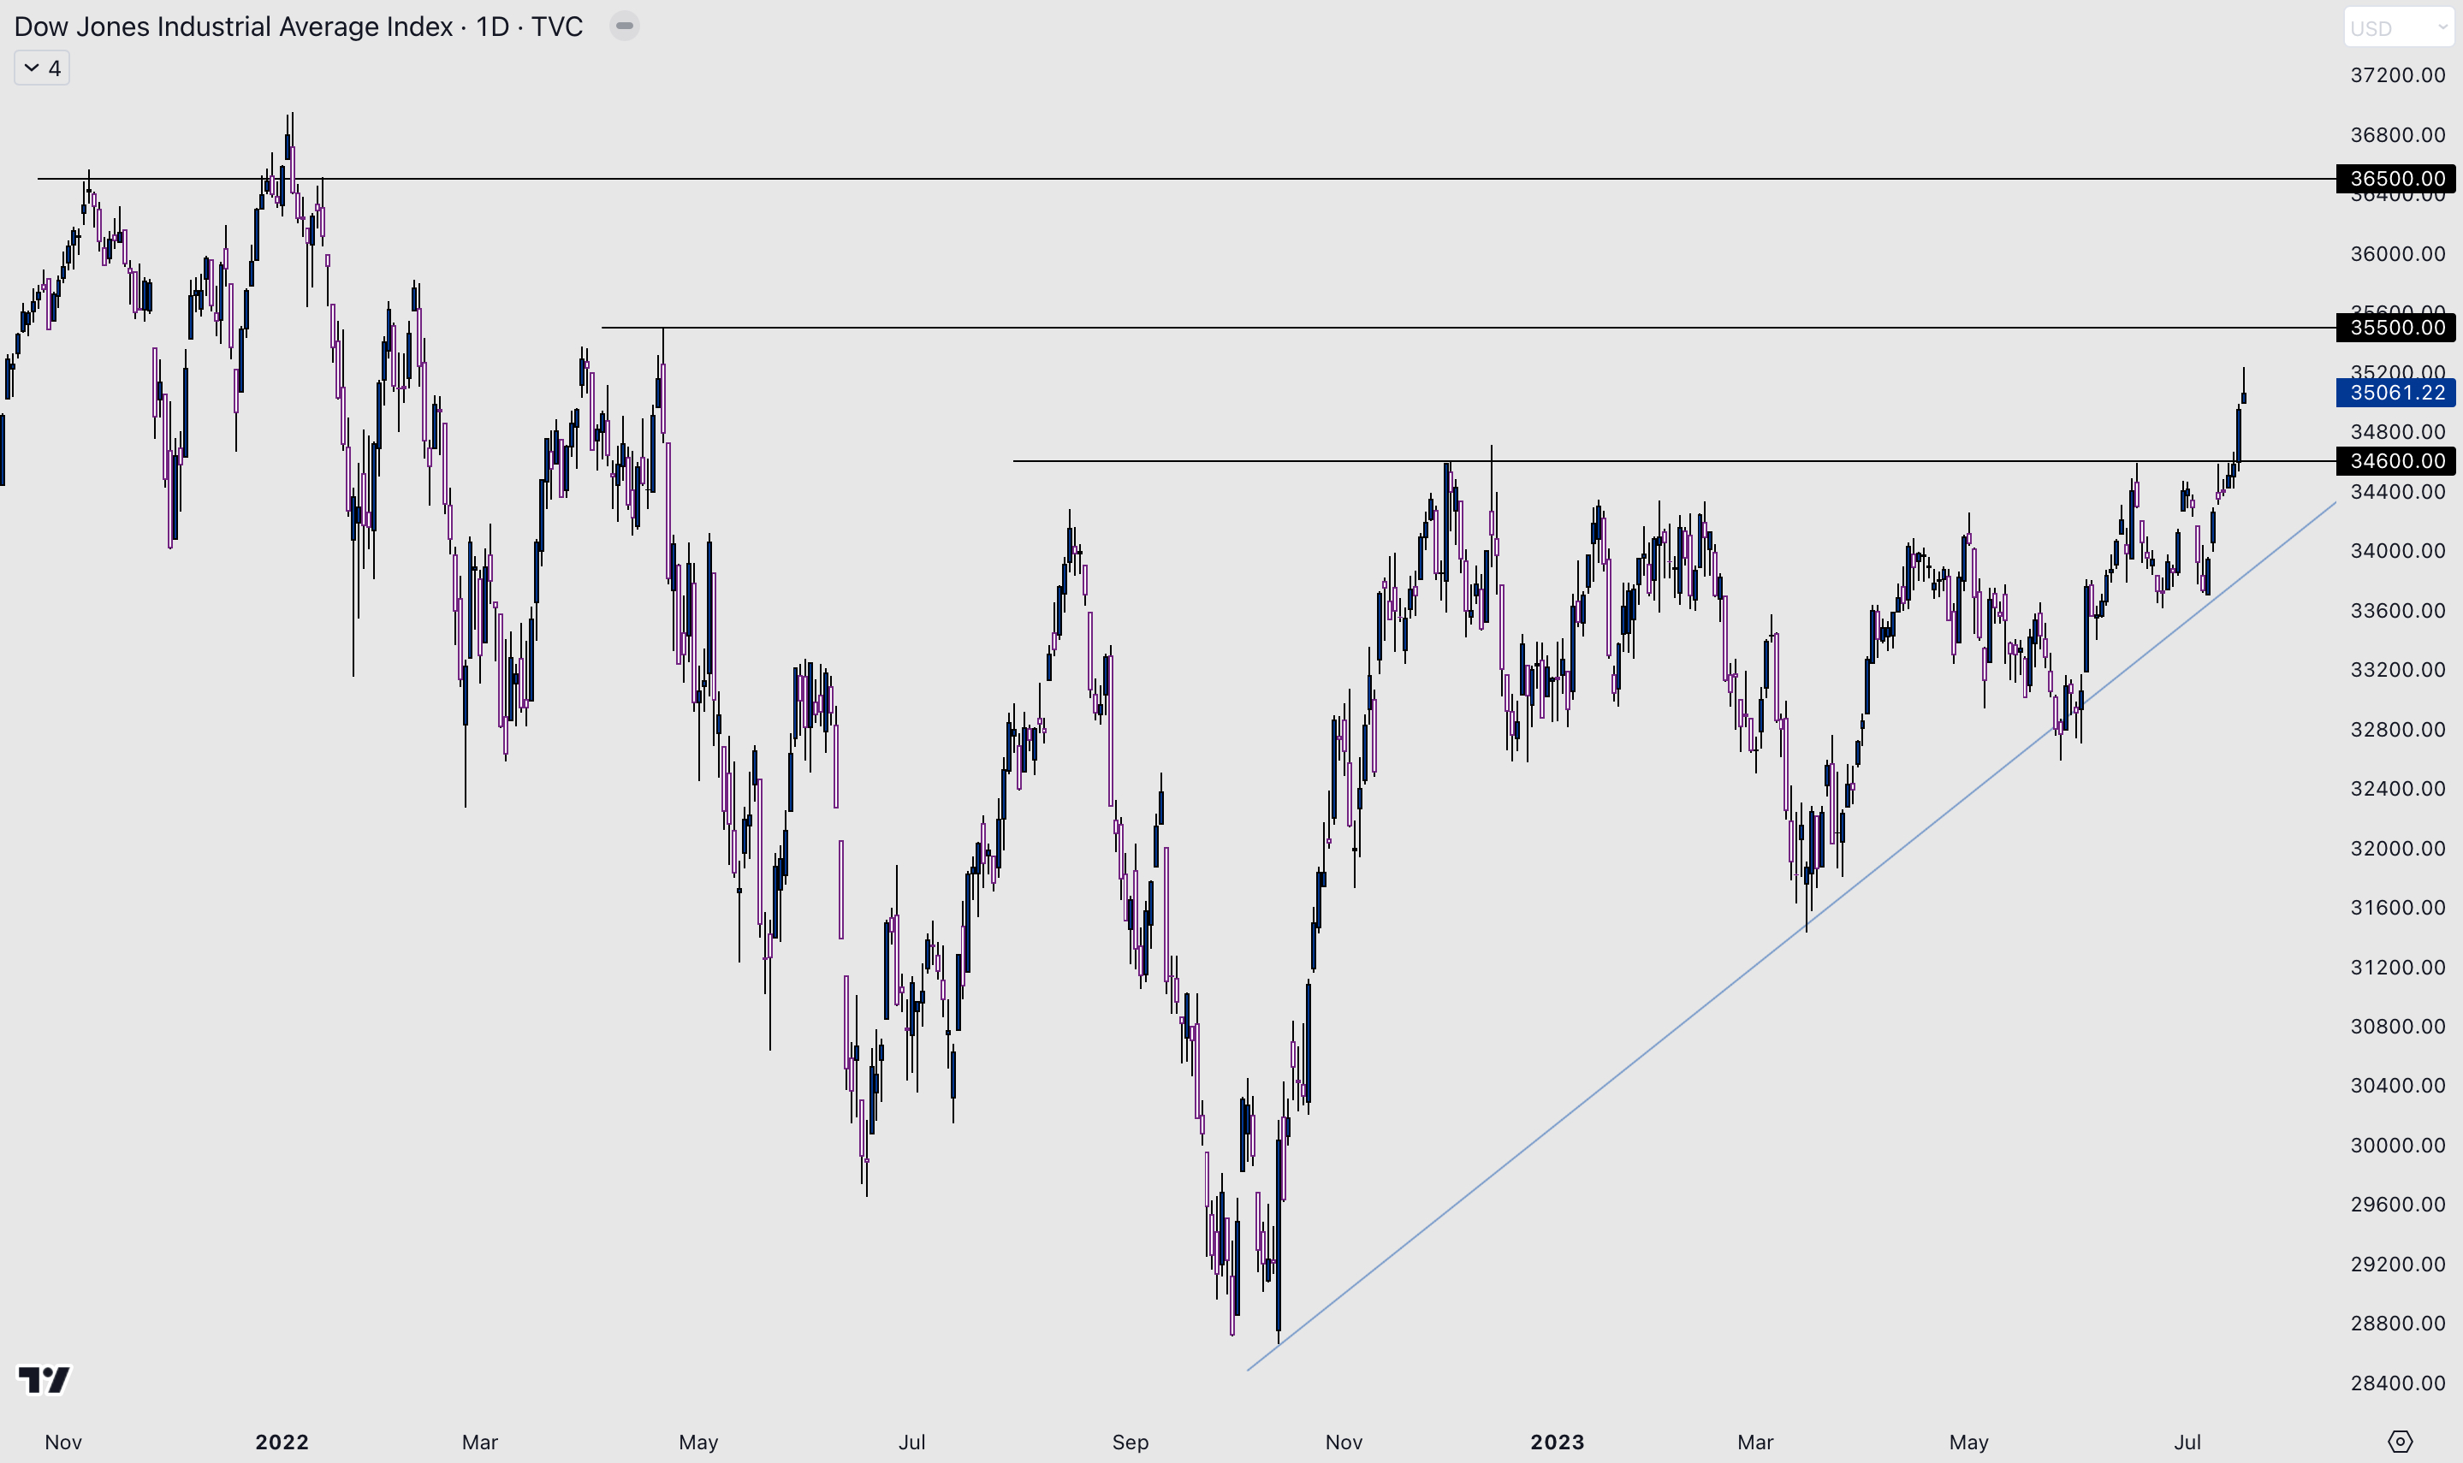2463x1463 pixels.
Task: Click the 33600.00 price axis label
Action: (x=2398, y=610)
